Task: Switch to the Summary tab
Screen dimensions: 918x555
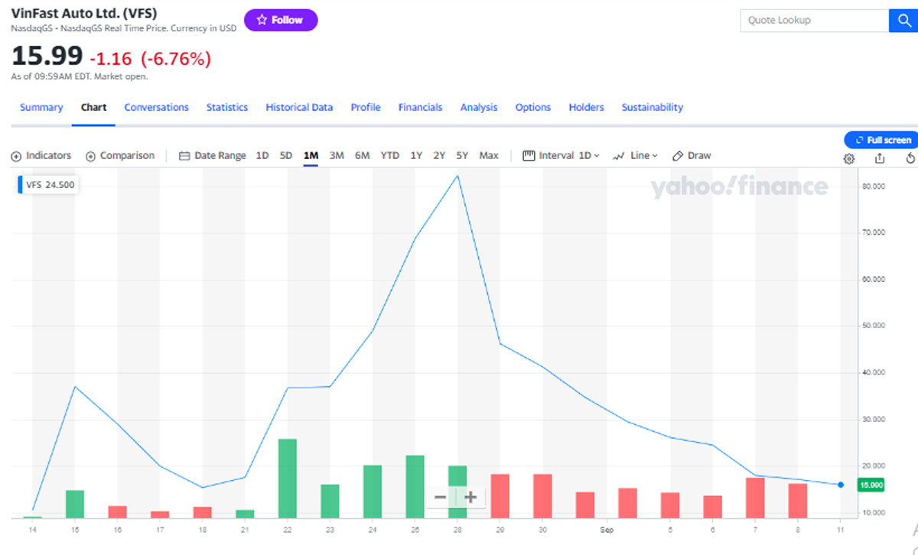Action: pos(41,108)
